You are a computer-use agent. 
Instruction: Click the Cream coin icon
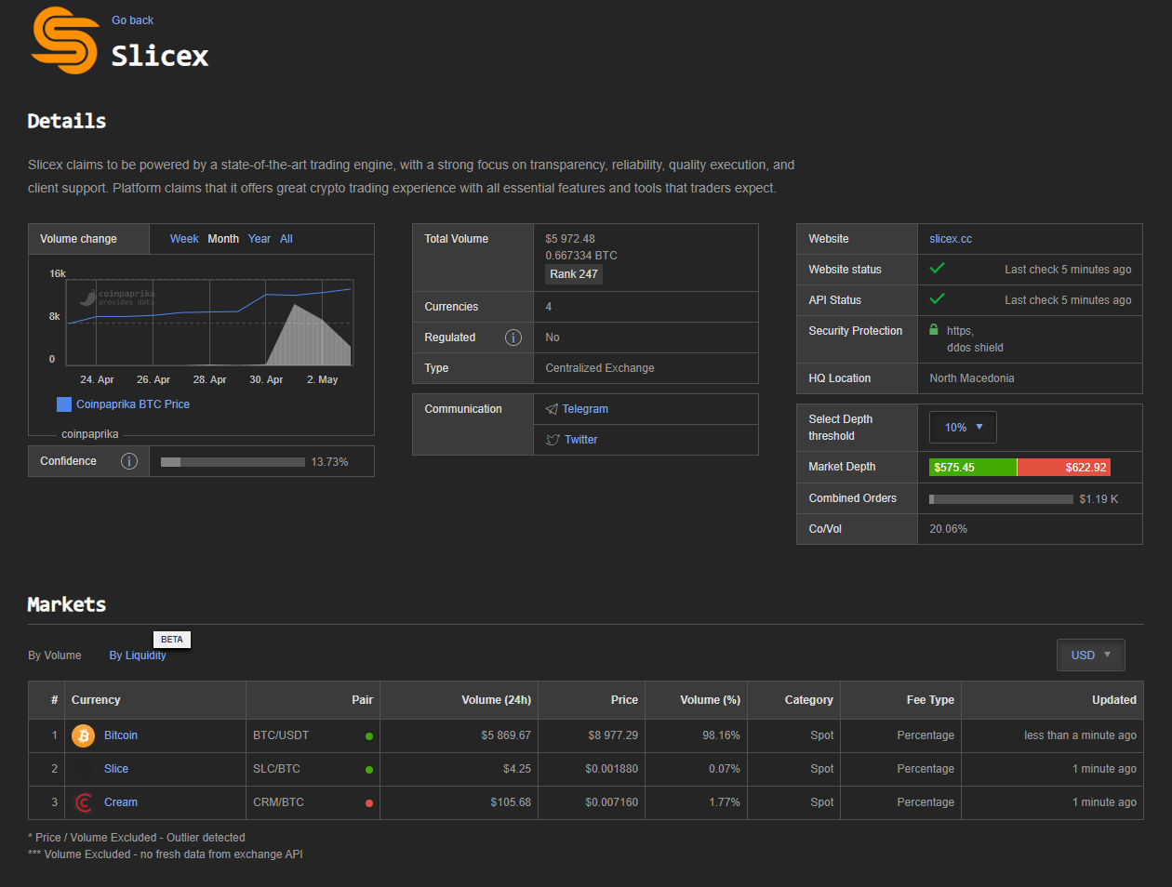pos(84,802)
